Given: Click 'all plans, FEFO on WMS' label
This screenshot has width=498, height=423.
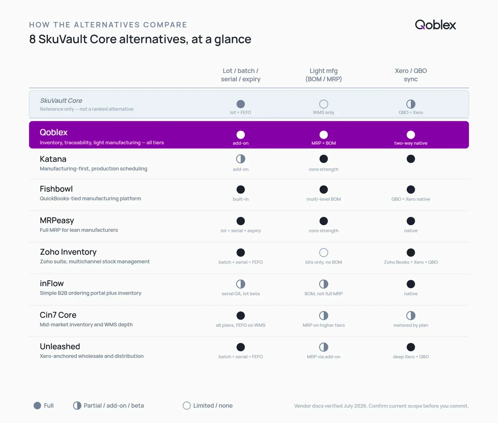Looking at the screenshot, I should (x=241, y=325).
